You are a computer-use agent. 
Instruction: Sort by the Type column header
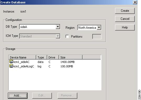pos(42,57)
